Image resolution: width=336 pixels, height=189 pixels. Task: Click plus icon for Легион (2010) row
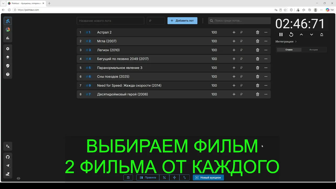point(234,50)
